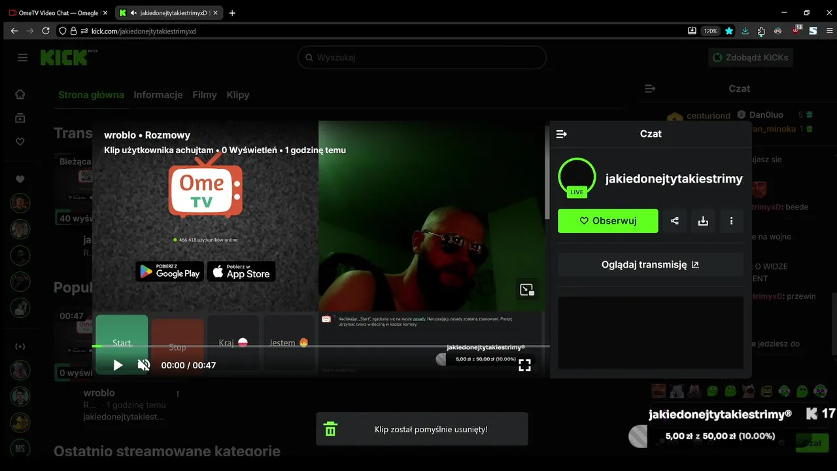Screen dimensions: 837x471
Task: Click Google Play badge in clip
Action: point(170,271)
